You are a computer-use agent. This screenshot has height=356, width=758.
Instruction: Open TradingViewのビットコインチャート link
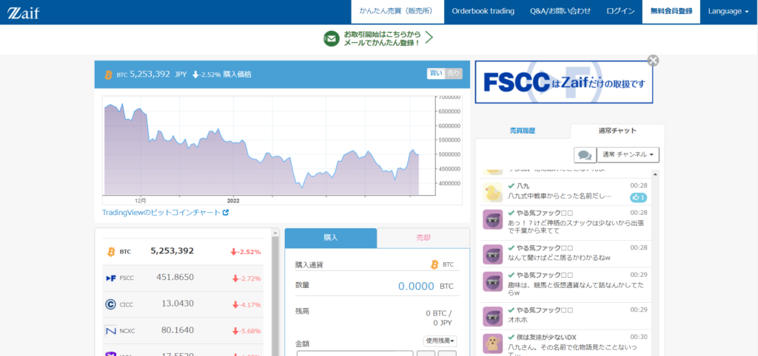pos(161,212)
